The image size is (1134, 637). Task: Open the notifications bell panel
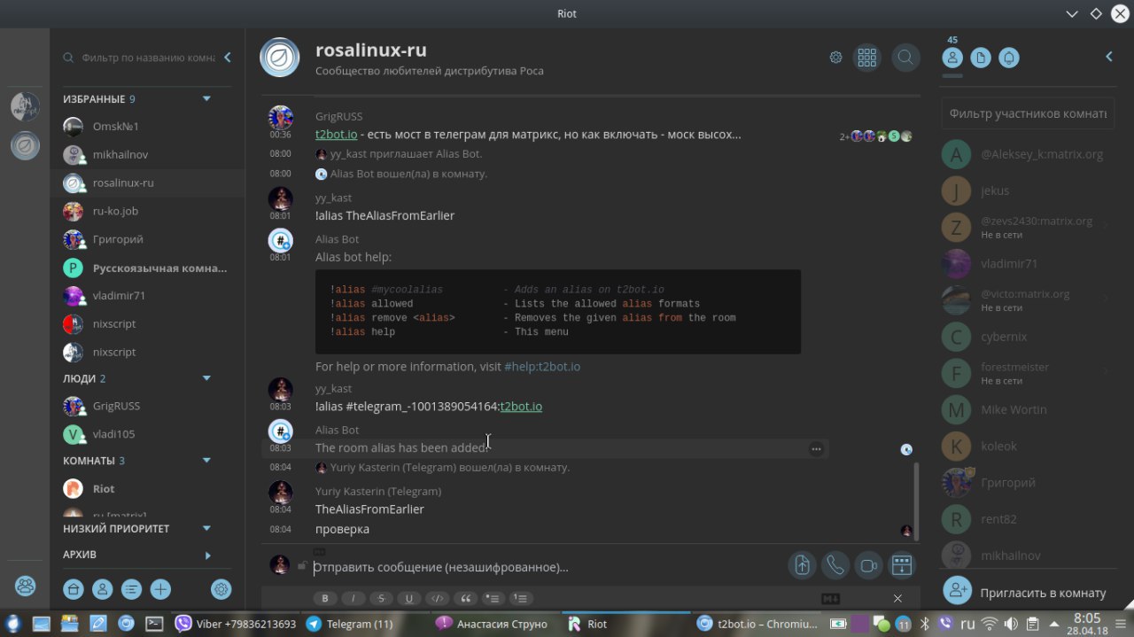pos(1009,58)
